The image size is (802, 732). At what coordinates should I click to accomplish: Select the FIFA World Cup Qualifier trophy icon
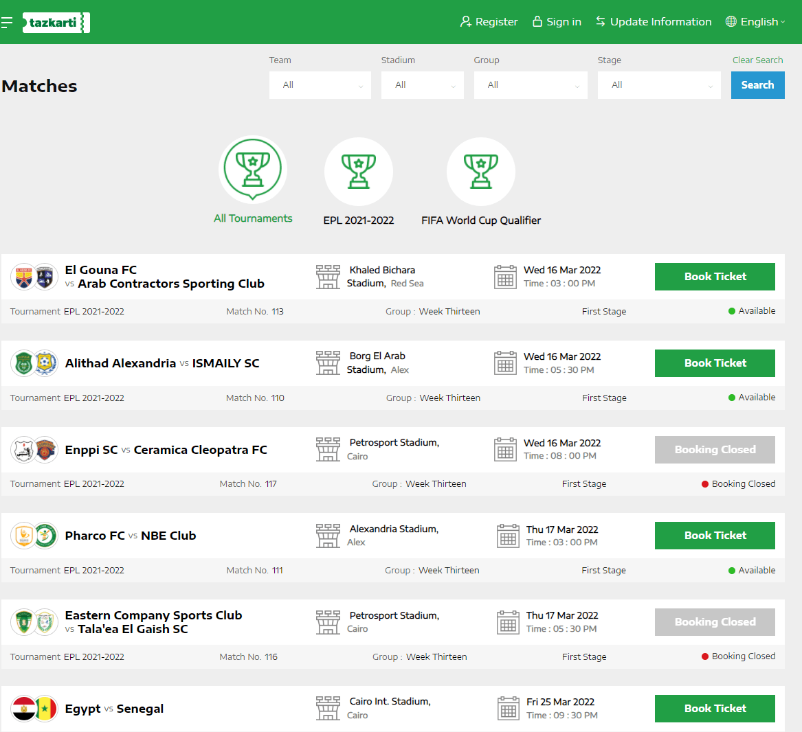(481, 171)
